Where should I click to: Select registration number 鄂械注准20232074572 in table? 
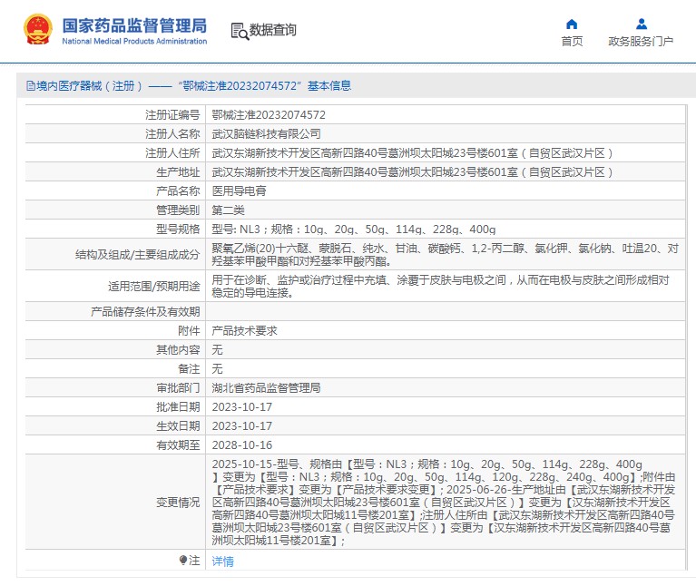click(269, 115)
